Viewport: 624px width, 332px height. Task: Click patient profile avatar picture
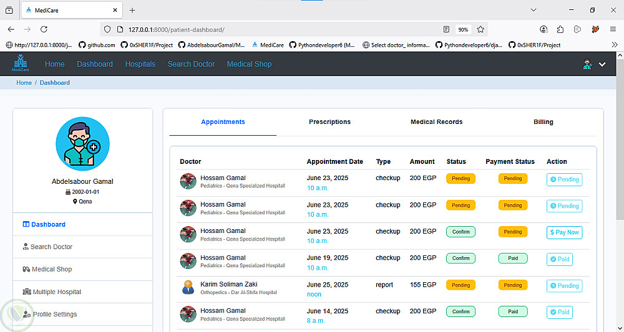pyautogui.click(x=83, y=144)
